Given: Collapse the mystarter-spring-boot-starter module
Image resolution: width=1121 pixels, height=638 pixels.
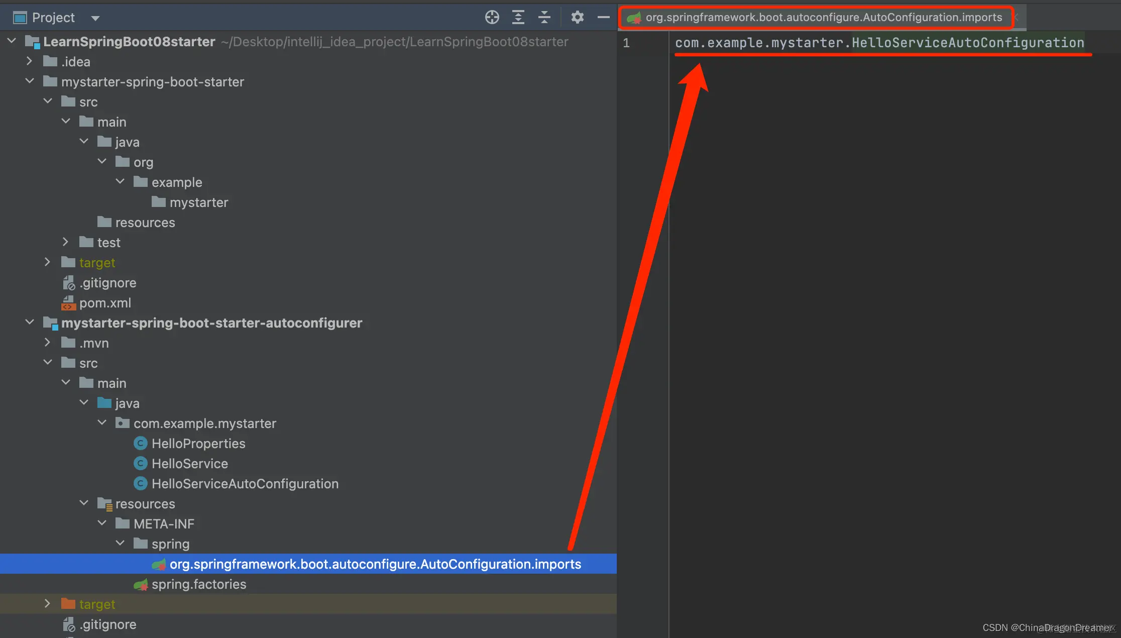Looking at the screenshot, I should tap(30, 81).
